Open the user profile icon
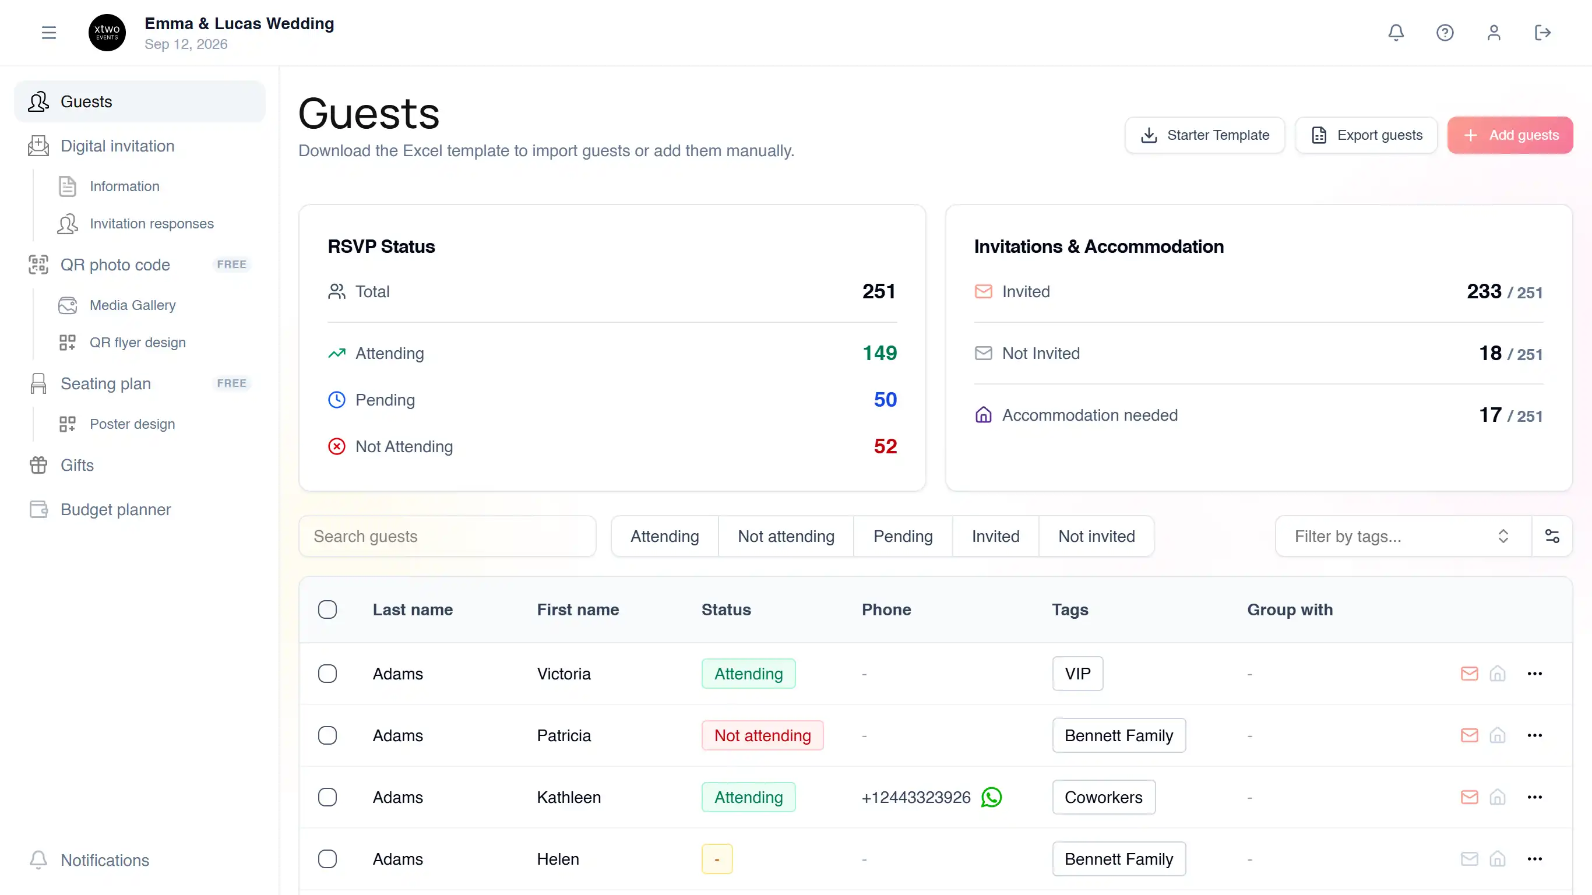Screen dimensions: 1592x895 pyautogui.click(x=1494, y=33)
